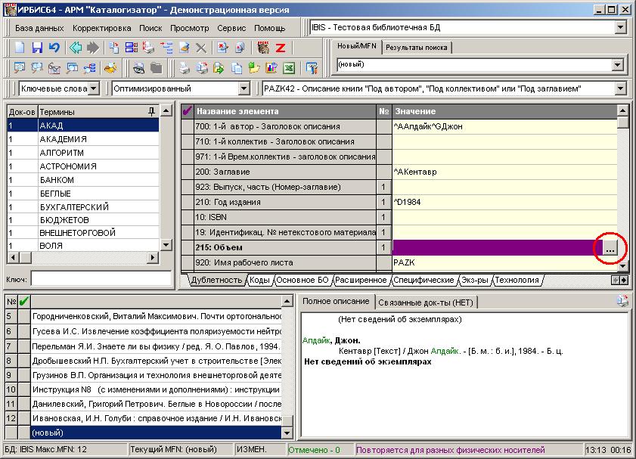Click the new blank document icon
The width and height of the screenshot is (636, 459).
(20, 48)
